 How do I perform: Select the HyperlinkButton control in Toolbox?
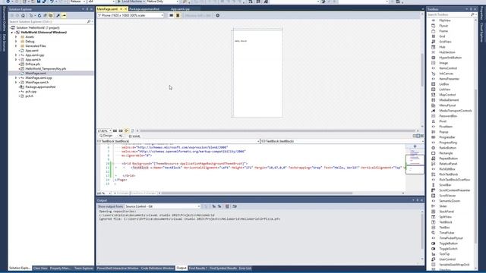click(x=450, y=58)
